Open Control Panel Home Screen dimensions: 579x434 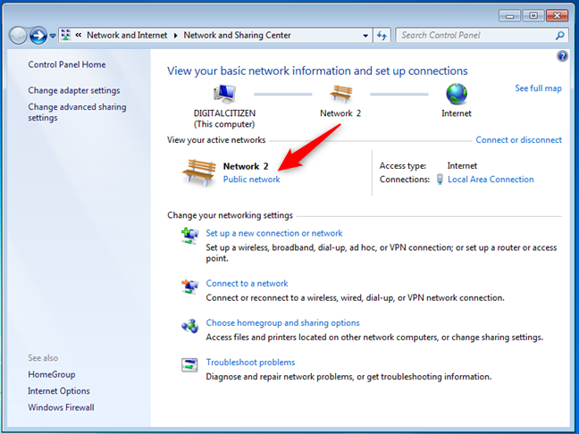pos(67,64)
